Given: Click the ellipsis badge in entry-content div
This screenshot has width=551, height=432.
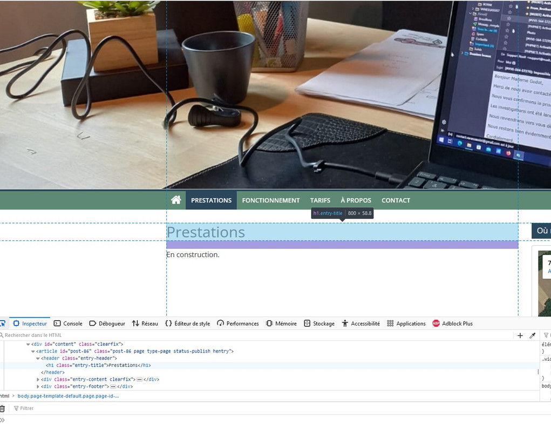Looking at the screenshot, I should coord(140,380).
